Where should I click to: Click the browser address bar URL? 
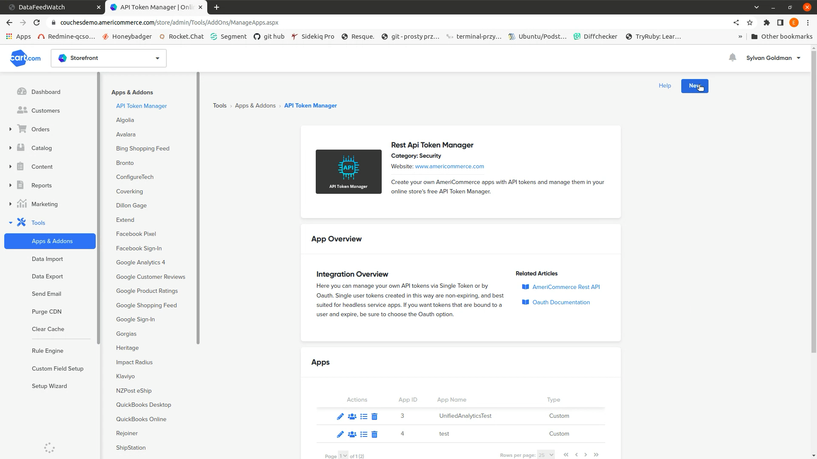[x=169, y=23]
